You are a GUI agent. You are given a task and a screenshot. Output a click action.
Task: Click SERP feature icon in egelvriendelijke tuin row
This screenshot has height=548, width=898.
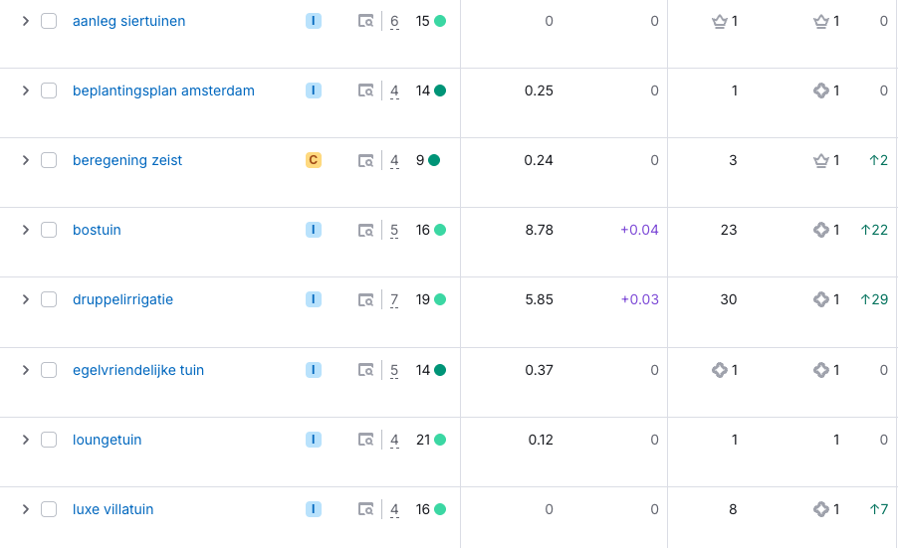click(720, 370)
